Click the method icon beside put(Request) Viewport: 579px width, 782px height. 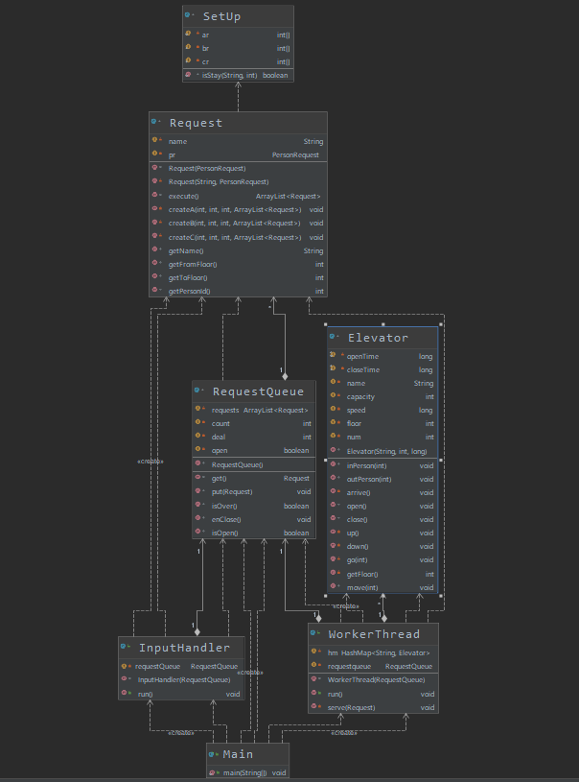tap(198, 491)
